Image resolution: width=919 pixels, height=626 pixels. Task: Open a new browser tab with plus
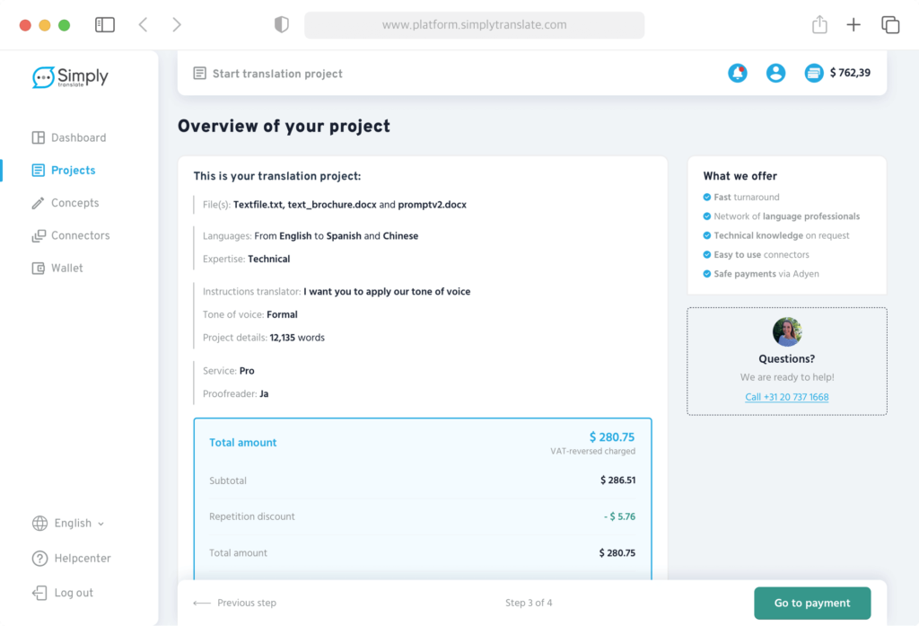coord(853,25)
